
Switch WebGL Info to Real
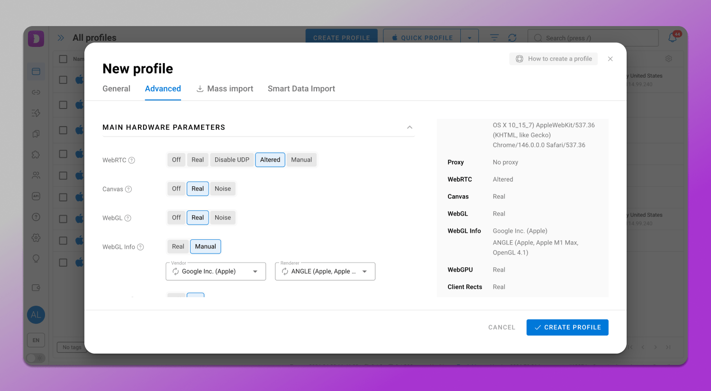178,246
